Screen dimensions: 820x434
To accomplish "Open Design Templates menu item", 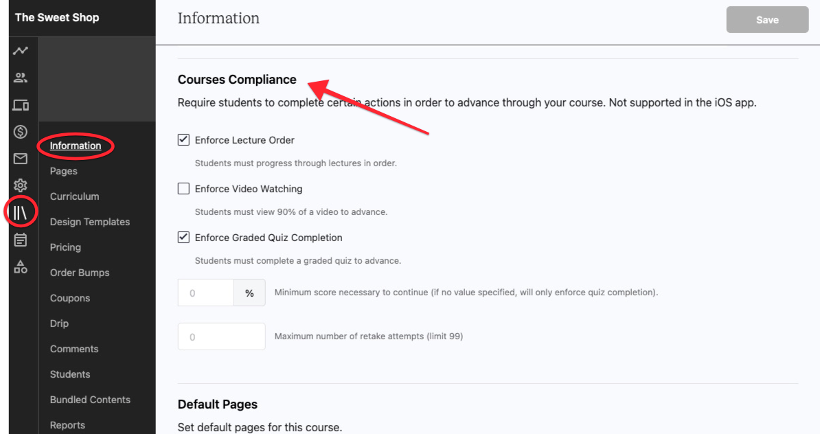I will 90,222.
